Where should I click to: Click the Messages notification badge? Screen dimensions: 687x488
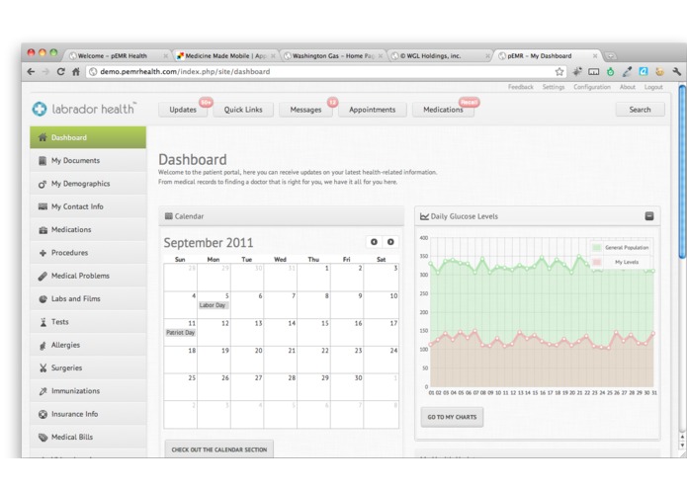[332, 103]
